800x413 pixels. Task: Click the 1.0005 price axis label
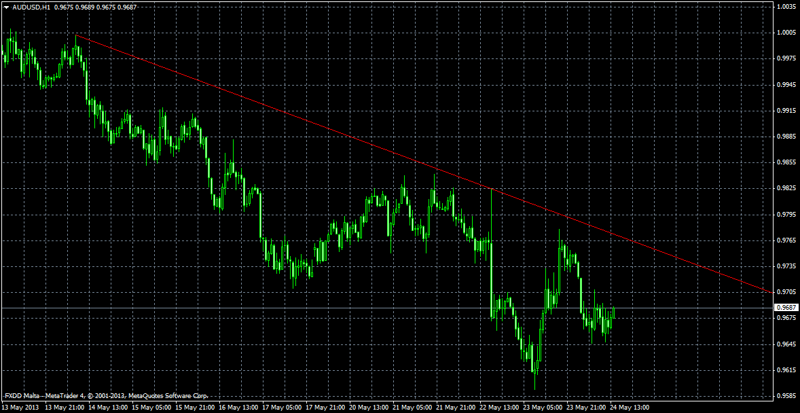pos(786,33)
